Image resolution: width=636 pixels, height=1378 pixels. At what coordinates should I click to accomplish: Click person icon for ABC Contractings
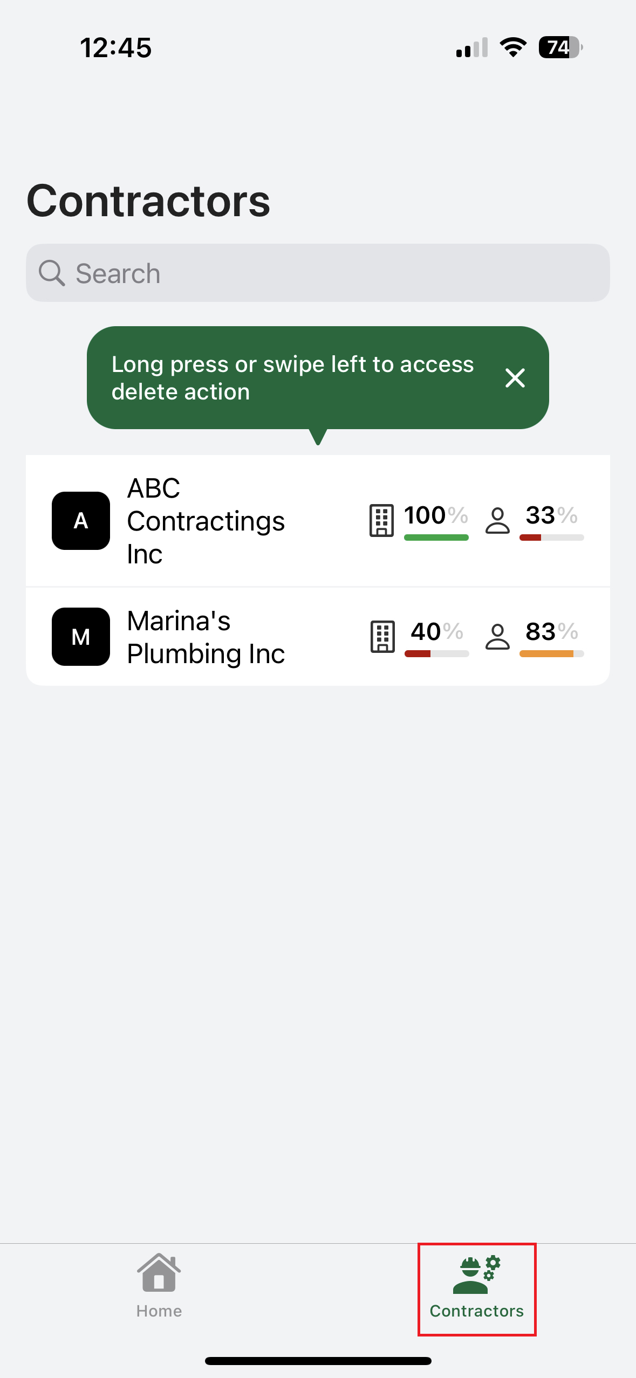tap(497, 520)
